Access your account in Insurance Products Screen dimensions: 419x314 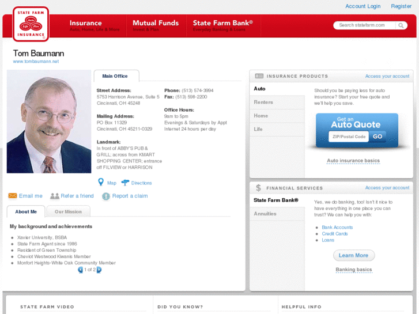point(387,76)
